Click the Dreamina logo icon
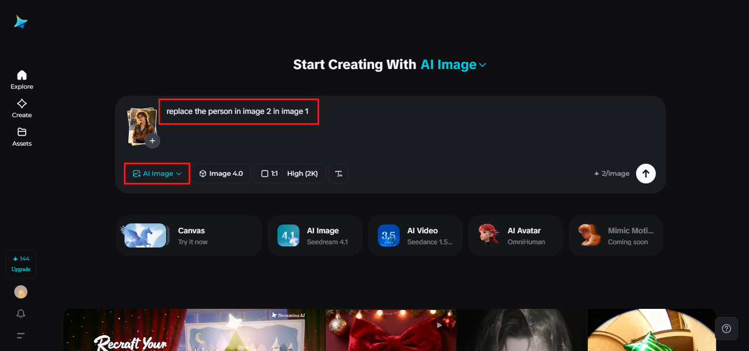 click(x=21, y=22)
